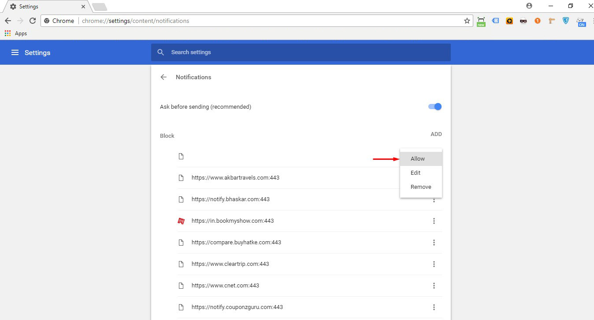The image size is (594, 320).
Task: Select Allow from the context menu
Action: (x=417, y=158)
